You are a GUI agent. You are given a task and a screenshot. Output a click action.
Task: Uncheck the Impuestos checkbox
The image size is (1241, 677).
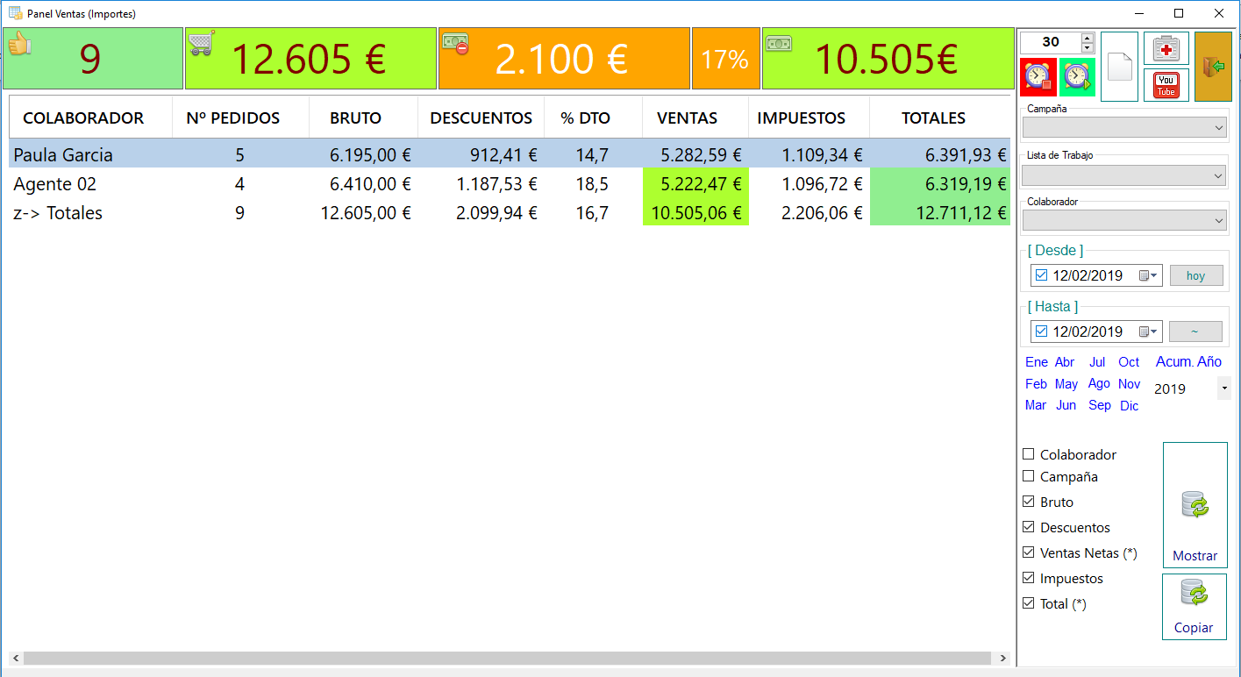pos(1029,578)
